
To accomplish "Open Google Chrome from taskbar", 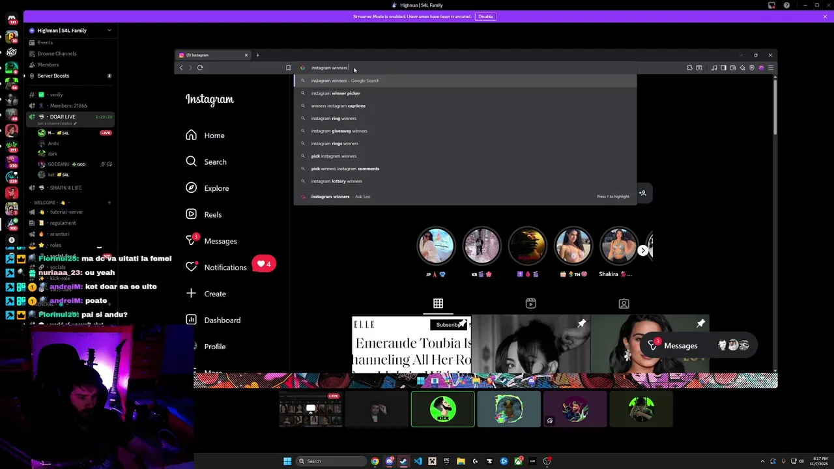I will point(375,461).
